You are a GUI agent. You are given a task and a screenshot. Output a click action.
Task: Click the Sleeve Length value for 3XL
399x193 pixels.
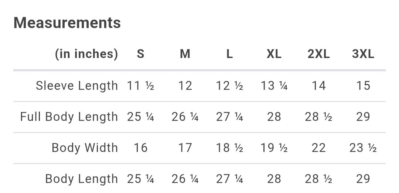coord(363,86)
